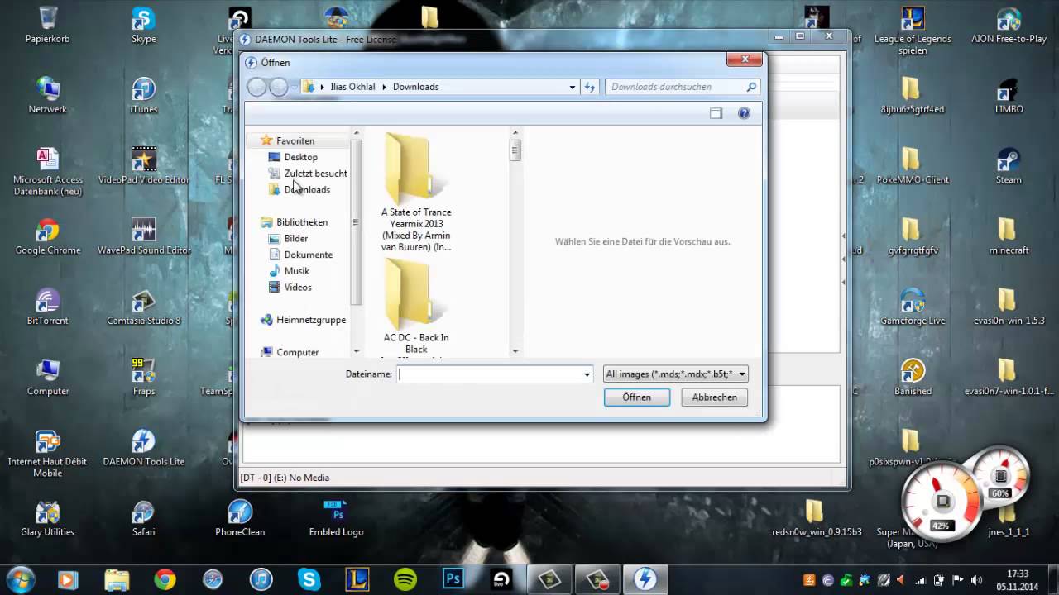Select Bibliotheken in the navigation tree

(x=294, y=222)
